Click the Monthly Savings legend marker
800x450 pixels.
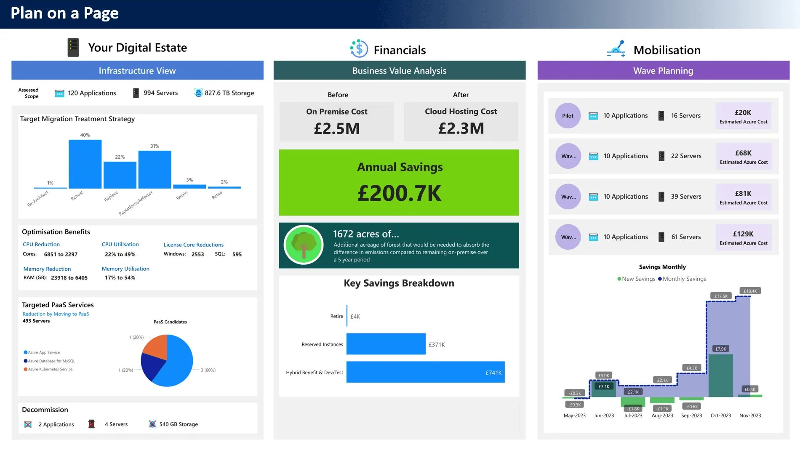click(x=660, y=279)
